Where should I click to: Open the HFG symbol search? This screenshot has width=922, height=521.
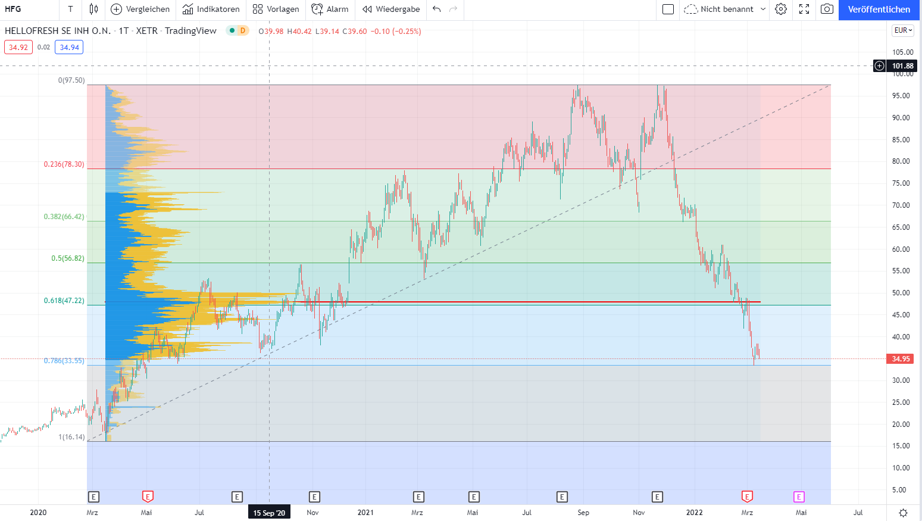pyautogui.click(x=13, y=9)
